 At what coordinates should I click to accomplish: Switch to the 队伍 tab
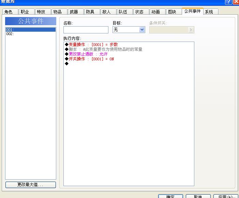click(x=125, y=12)
